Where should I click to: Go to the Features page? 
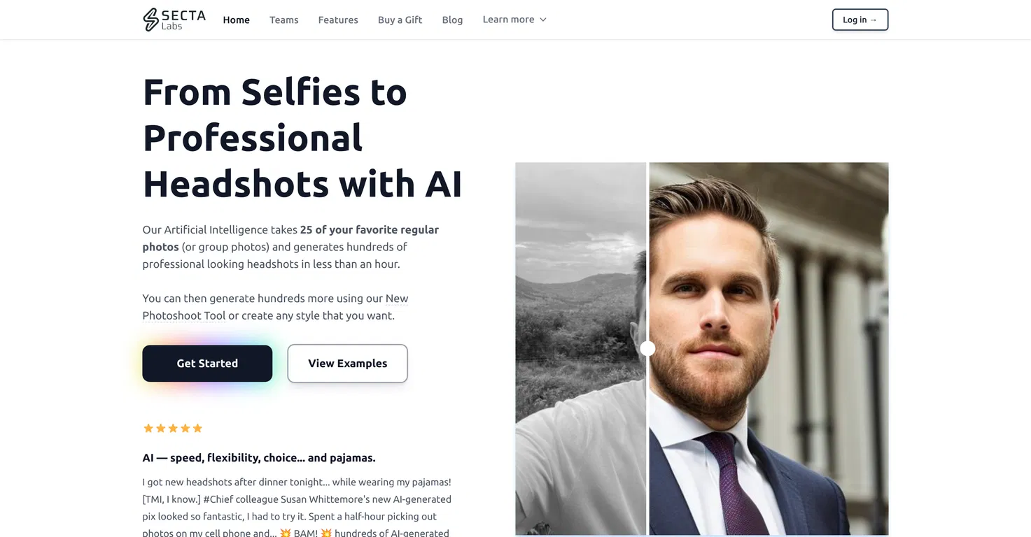[338, 20]
